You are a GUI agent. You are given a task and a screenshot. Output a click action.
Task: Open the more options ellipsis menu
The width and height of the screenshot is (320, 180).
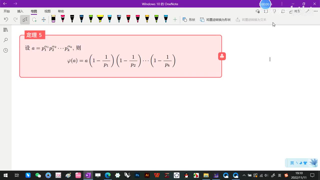tap(315, 11)
